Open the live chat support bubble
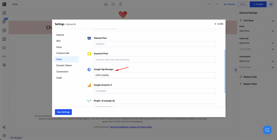Screen dimensions: 277x140 (267, 130)
